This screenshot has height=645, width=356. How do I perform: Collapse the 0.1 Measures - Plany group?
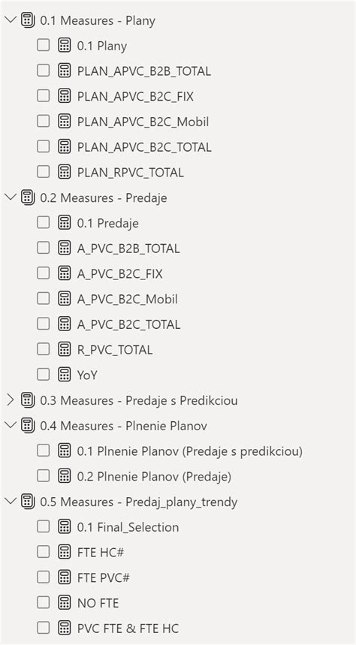pos(11,20)
